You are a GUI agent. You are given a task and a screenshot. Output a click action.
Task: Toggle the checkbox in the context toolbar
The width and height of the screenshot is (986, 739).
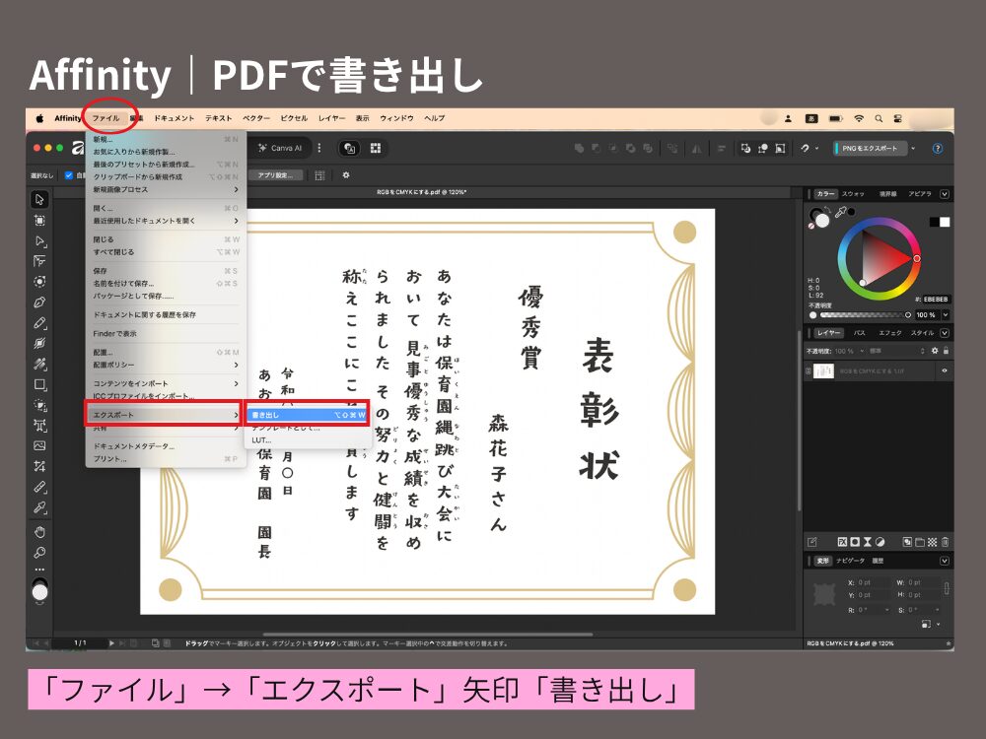69,175
